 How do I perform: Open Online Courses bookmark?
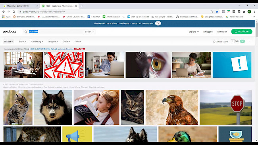74,17
